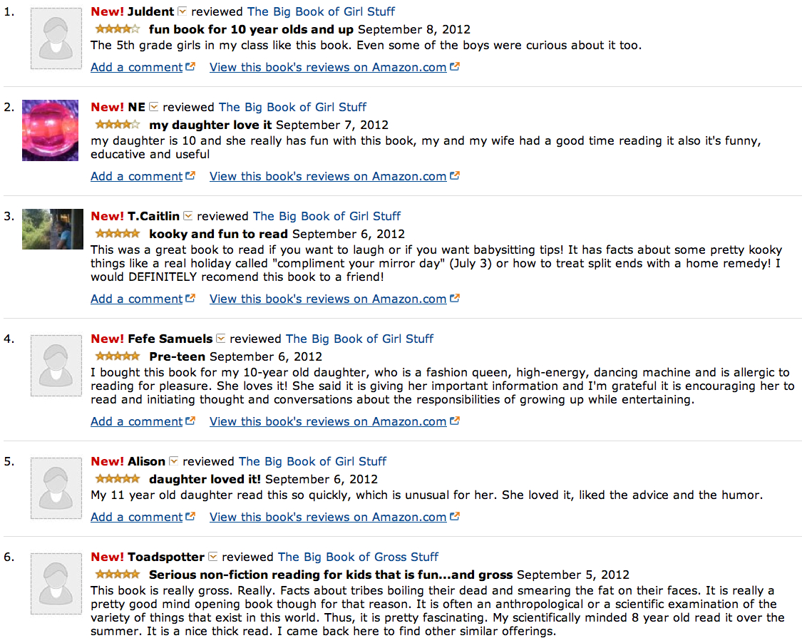Click four-star rating on Juldent's review

coord(117,29)
